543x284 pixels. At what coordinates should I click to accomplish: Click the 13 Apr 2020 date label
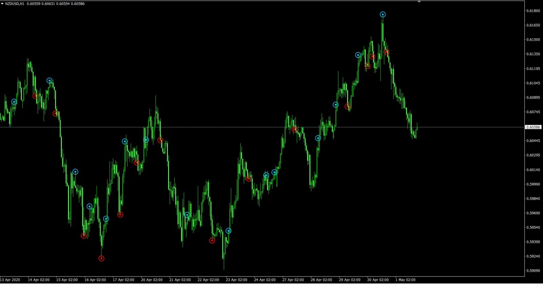(10, 280)
